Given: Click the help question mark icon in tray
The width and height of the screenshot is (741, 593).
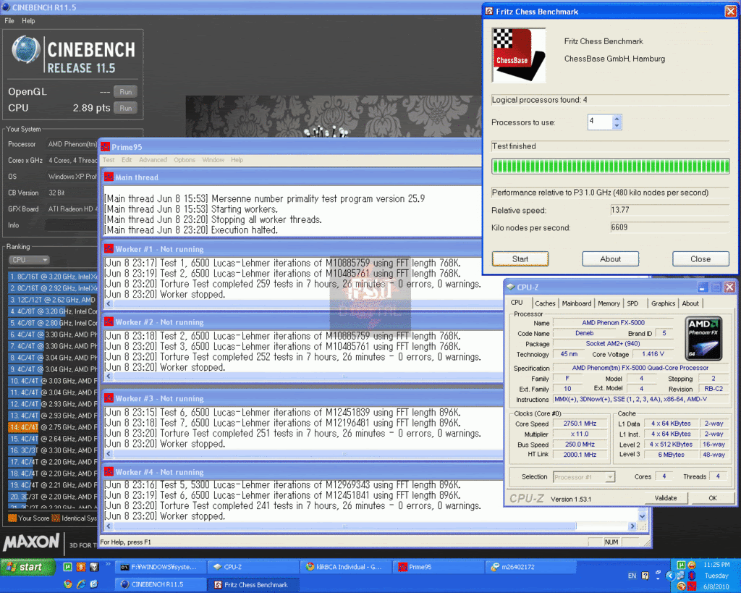Looking at the screenshot, I should (x=645, y=576).
